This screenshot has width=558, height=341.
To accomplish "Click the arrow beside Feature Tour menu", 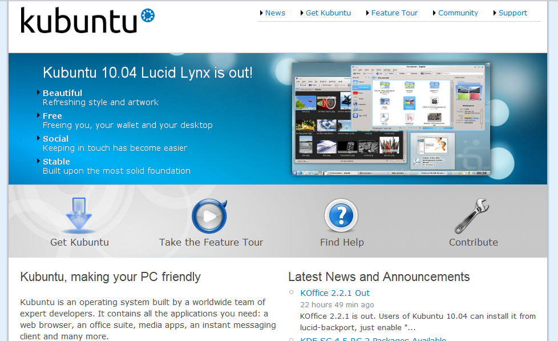I will (367, 13).
